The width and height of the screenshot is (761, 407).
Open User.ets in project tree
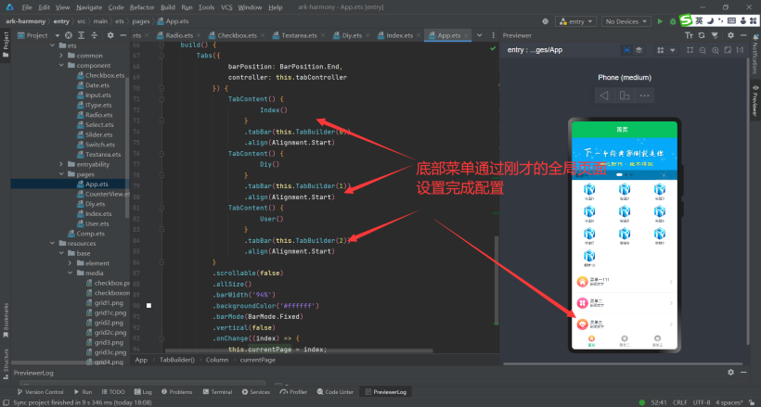point(98,223)
